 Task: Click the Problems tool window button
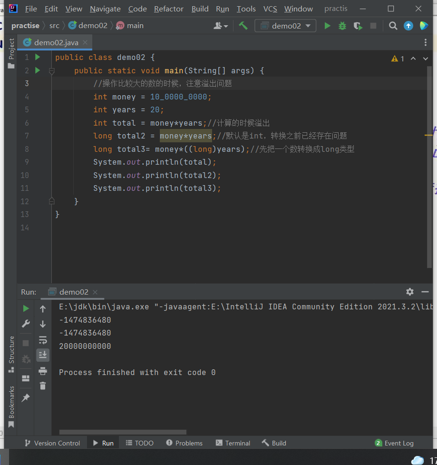pos(184,443)
